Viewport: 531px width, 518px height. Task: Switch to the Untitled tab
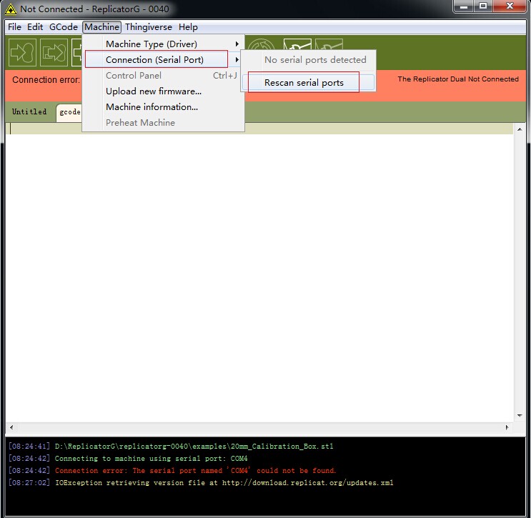click(x=29, y=111)
